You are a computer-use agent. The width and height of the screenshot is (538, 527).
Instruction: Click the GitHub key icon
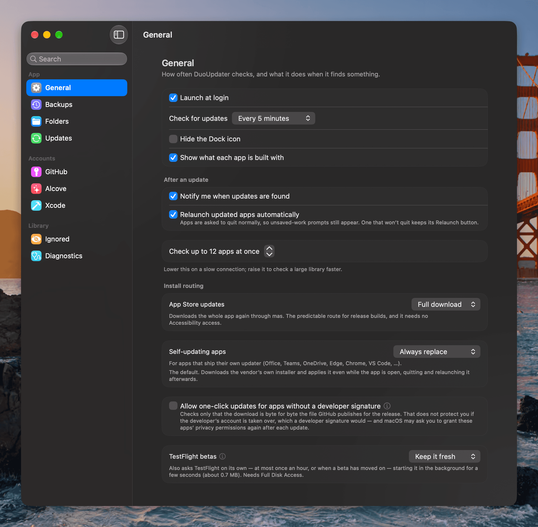[36, 172]
